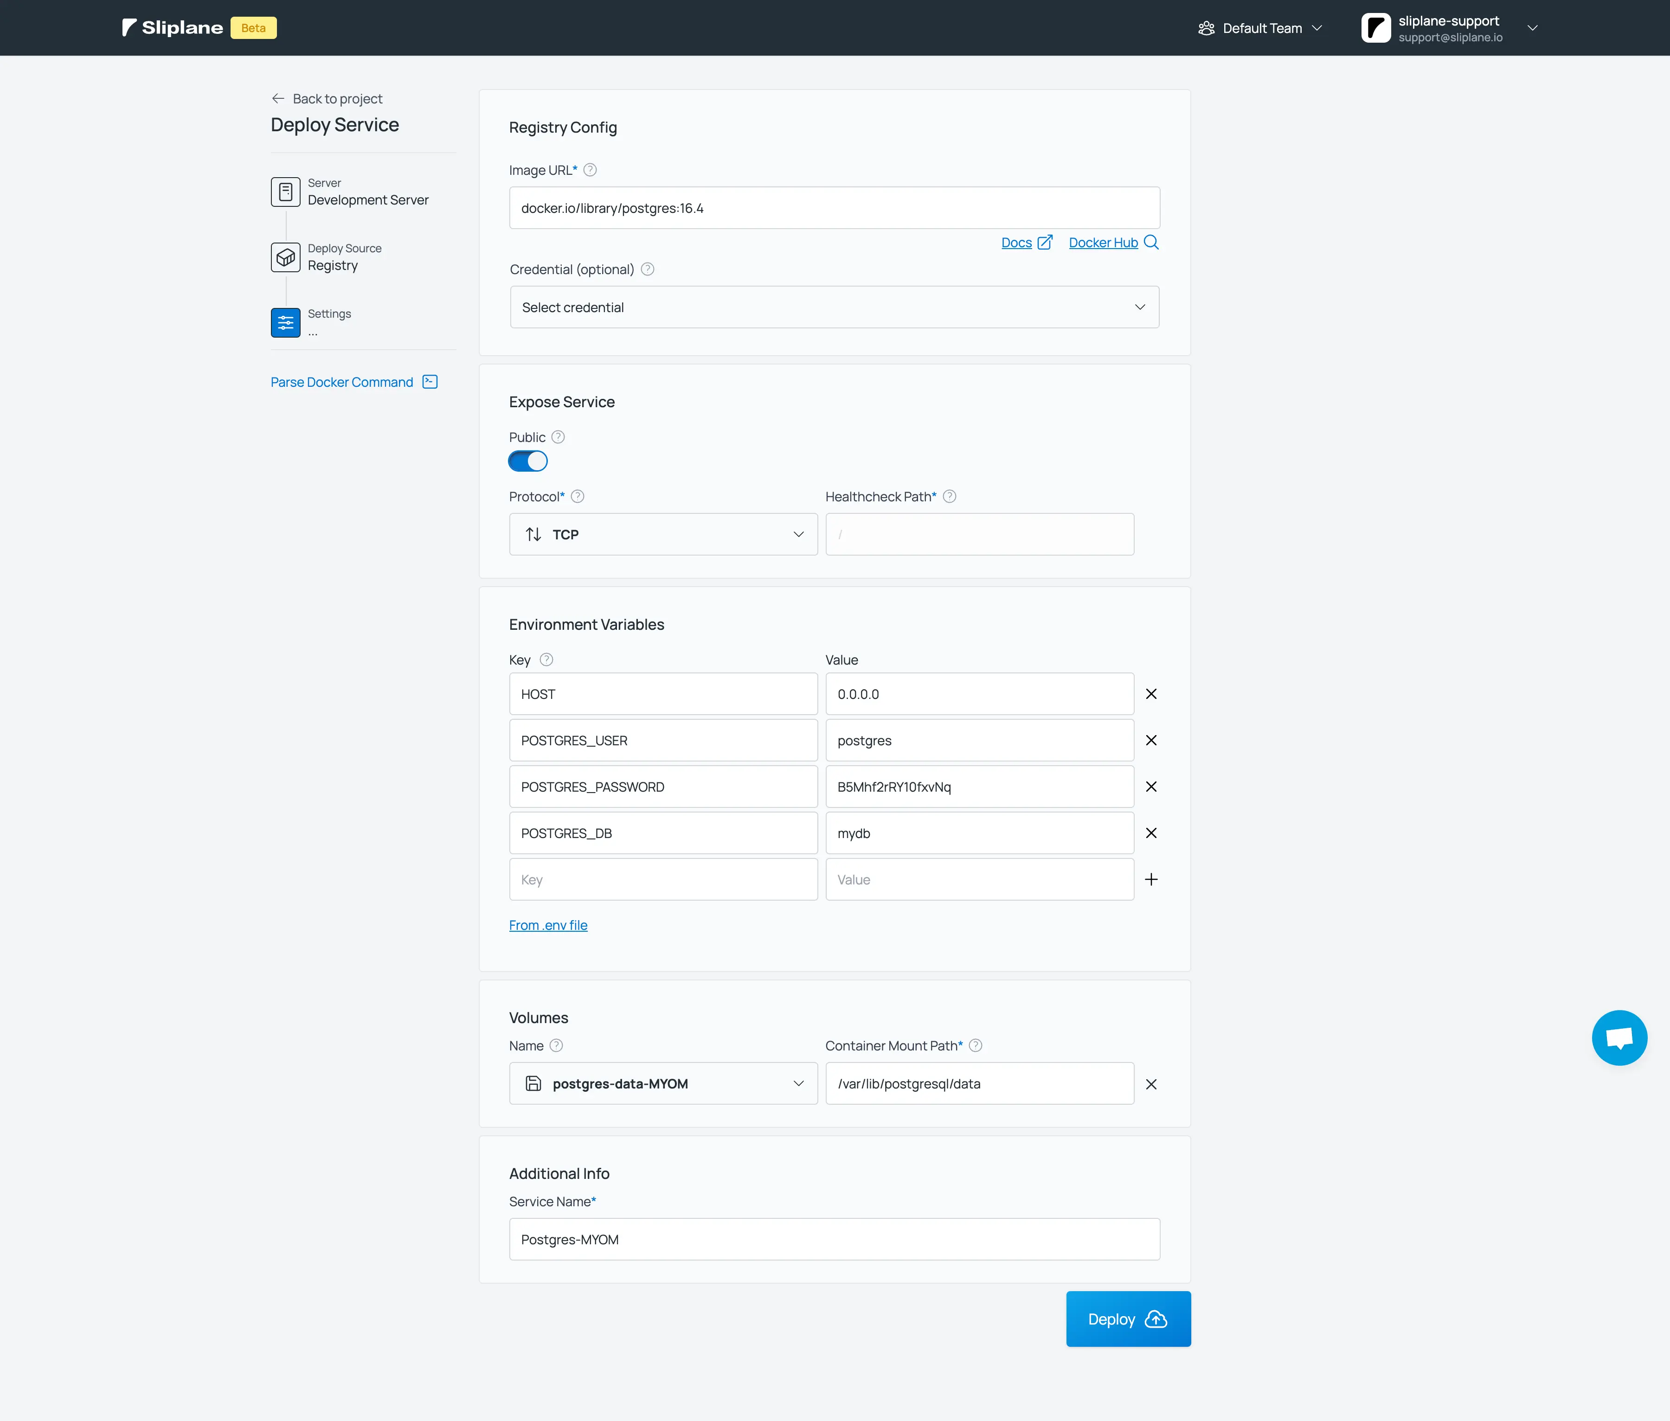Viewport: 1670px width, 1421px height.
Task: Show help for Healthcheck Path
Action: [950, 496]
